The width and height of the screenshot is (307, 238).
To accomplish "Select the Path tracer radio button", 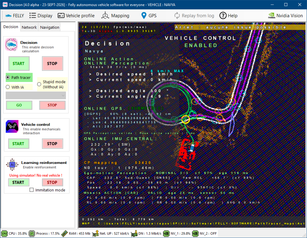I will click(x=8, y=78).
